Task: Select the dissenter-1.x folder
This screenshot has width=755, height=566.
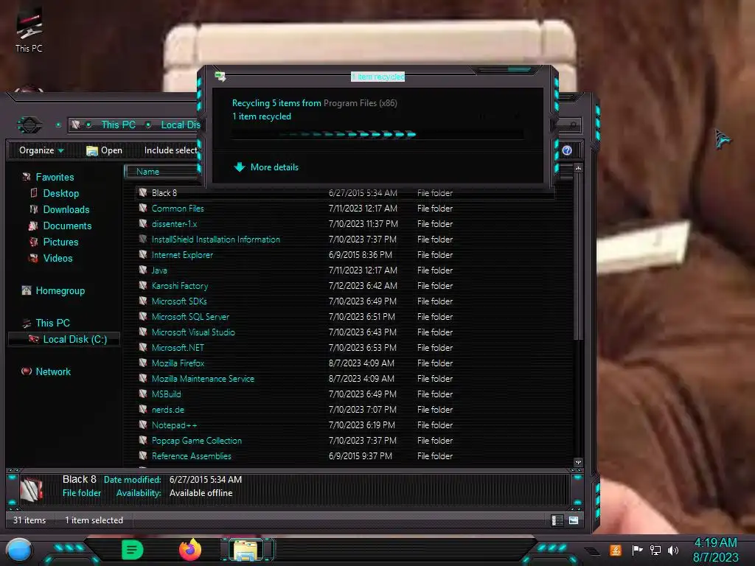Action: (x=174, y=224)
